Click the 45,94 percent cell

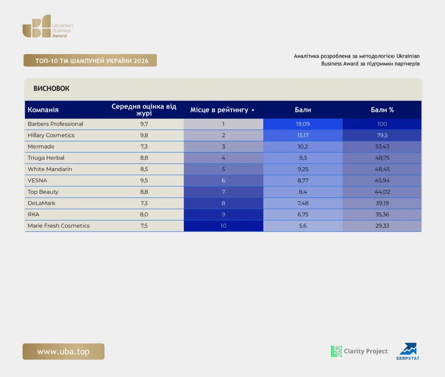[382, 181]
